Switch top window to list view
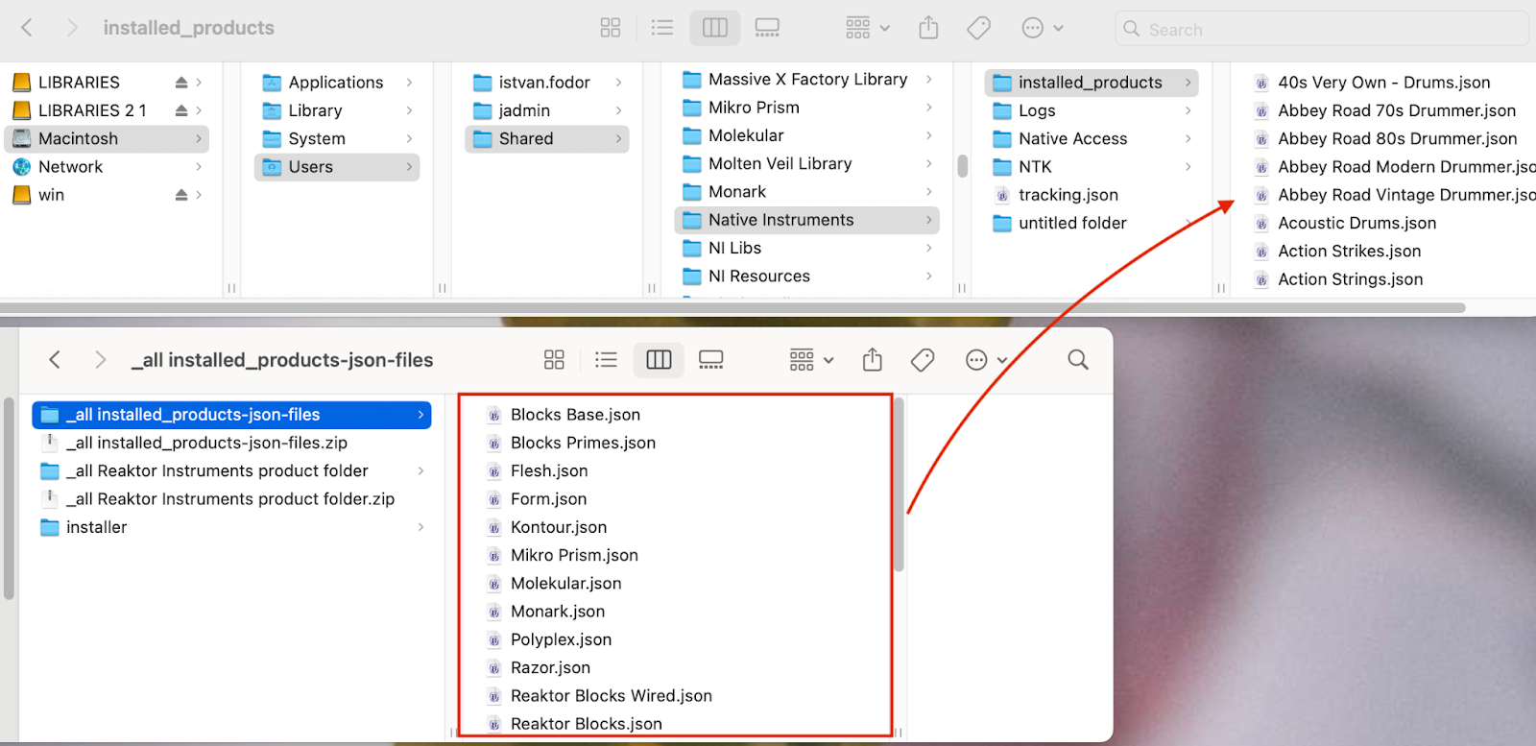The width and height of the screenshot is (1536, 746). (x=662, y=28)
